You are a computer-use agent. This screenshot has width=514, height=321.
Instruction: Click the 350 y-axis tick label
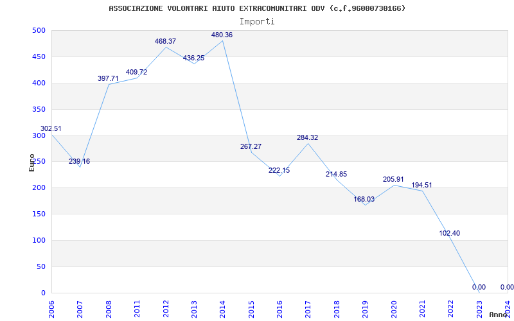39,109
